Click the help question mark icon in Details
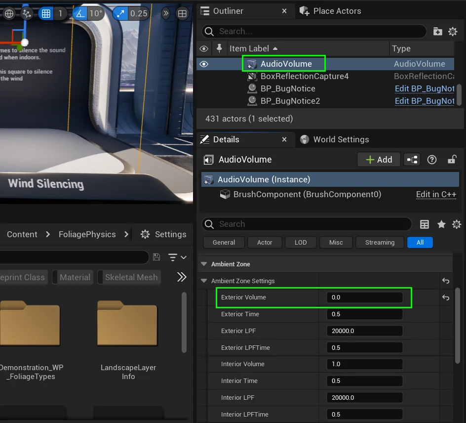The image size is (466, 423). coord(432,160)
